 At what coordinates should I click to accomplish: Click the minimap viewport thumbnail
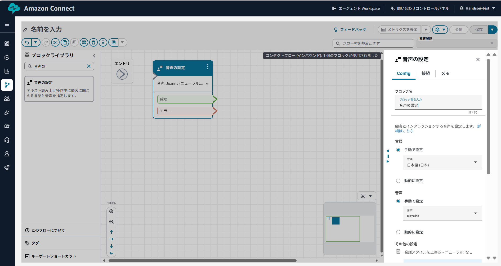[x=343, y=229]
